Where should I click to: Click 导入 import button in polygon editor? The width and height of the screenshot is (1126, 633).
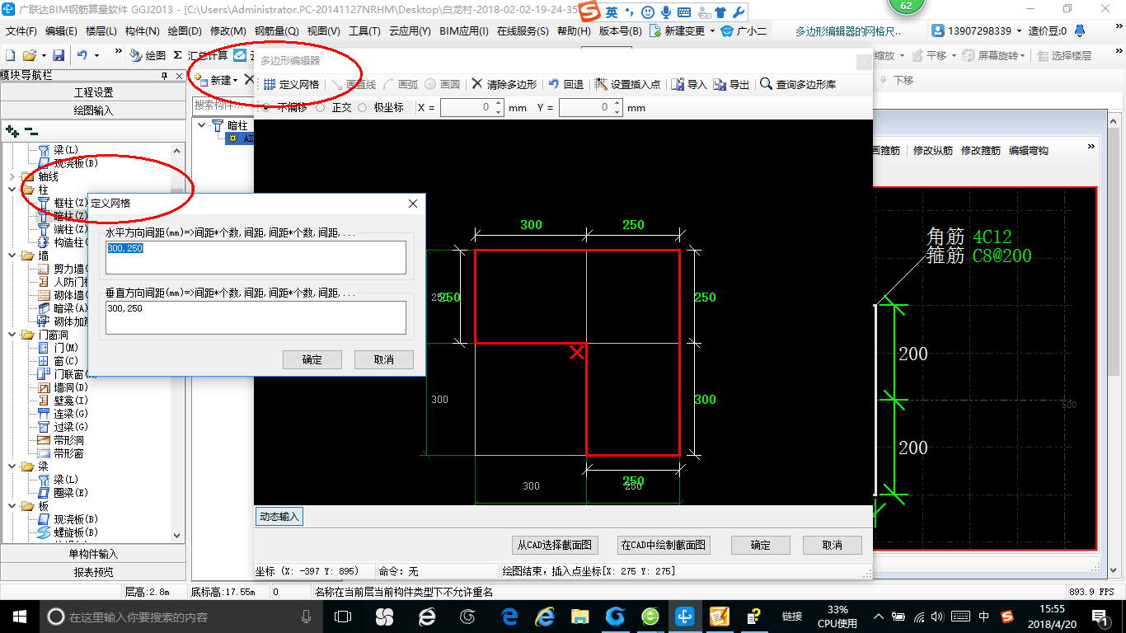(689, 84)
